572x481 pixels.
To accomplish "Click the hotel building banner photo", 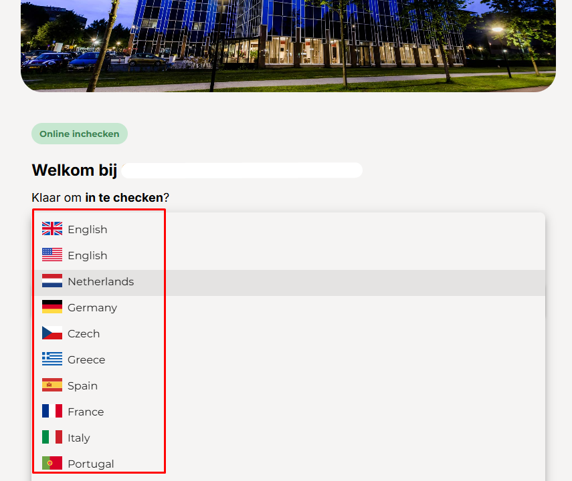I will pos(288,43).
